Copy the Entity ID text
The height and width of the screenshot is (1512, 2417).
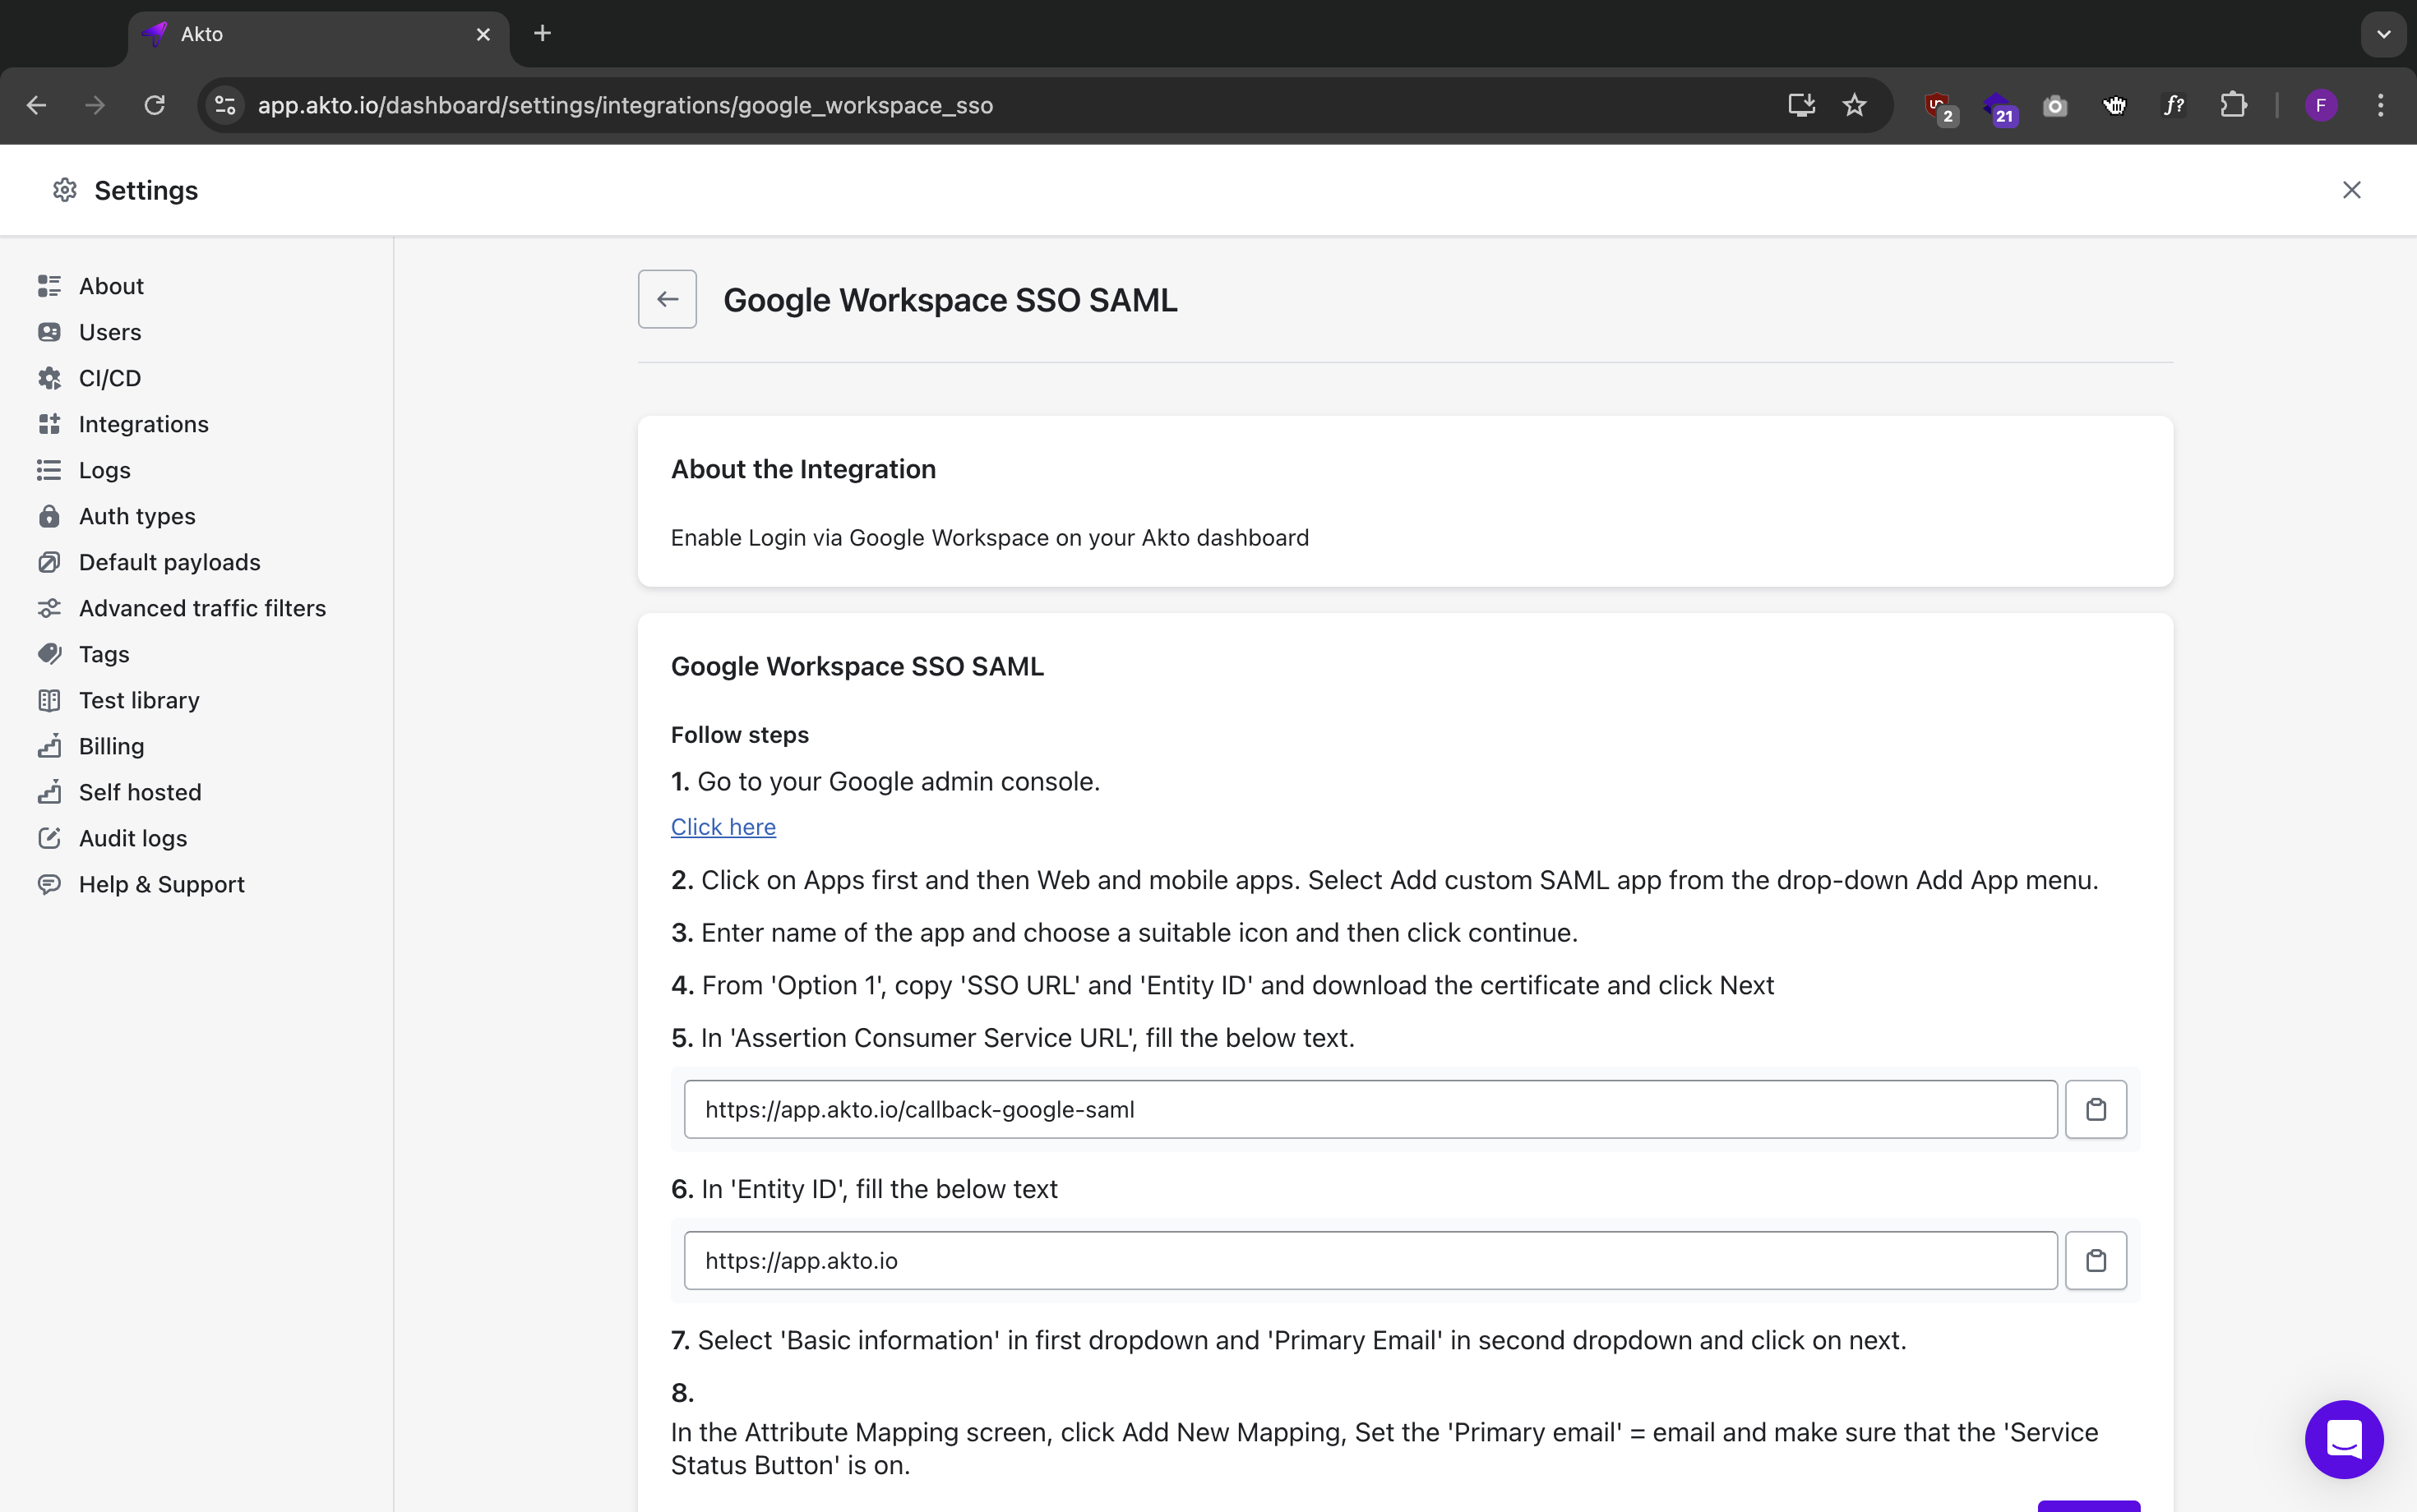point(2095,1260)
